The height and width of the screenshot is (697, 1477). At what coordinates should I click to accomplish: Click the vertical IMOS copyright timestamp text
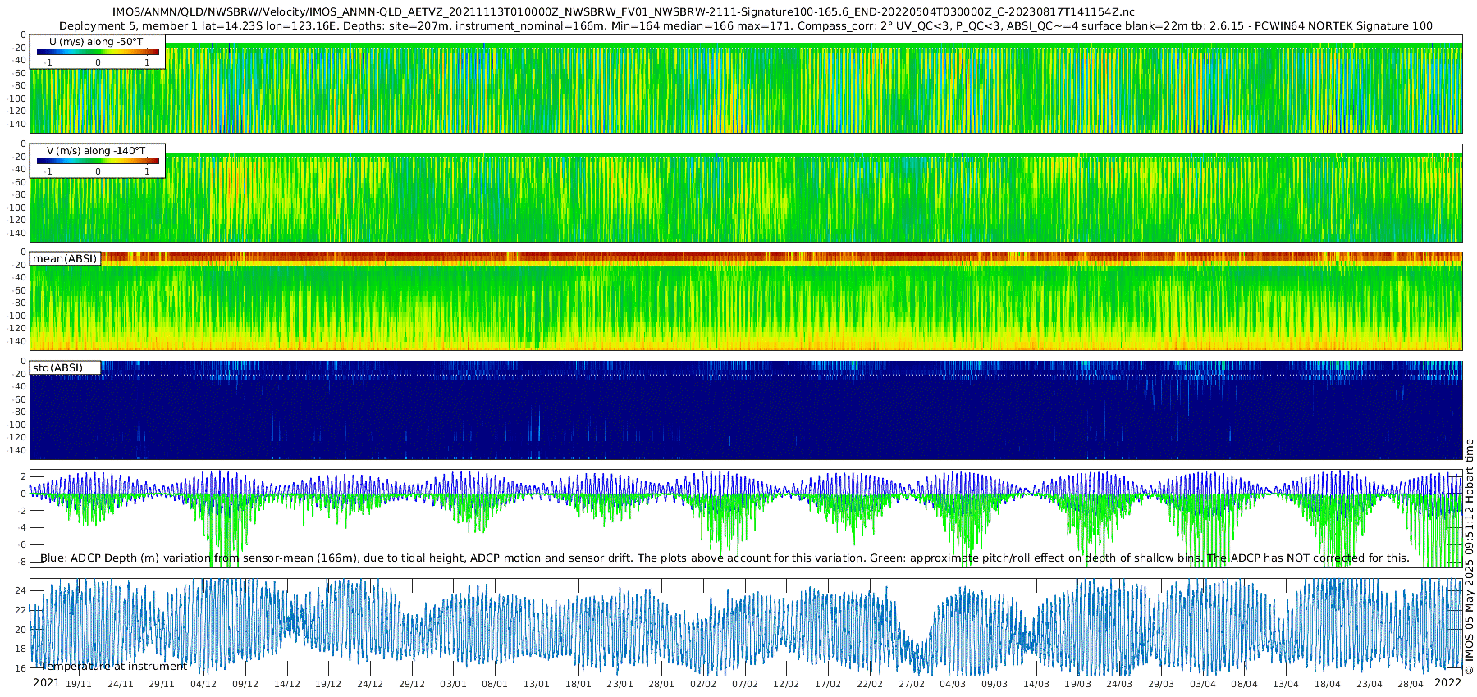click(1469, 557)
